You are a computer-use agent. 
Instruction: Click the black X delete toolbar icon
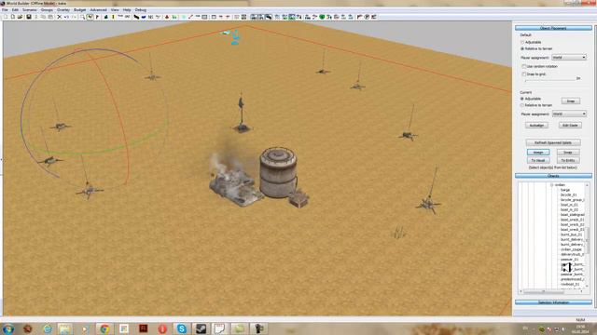[x=59, y=17]
